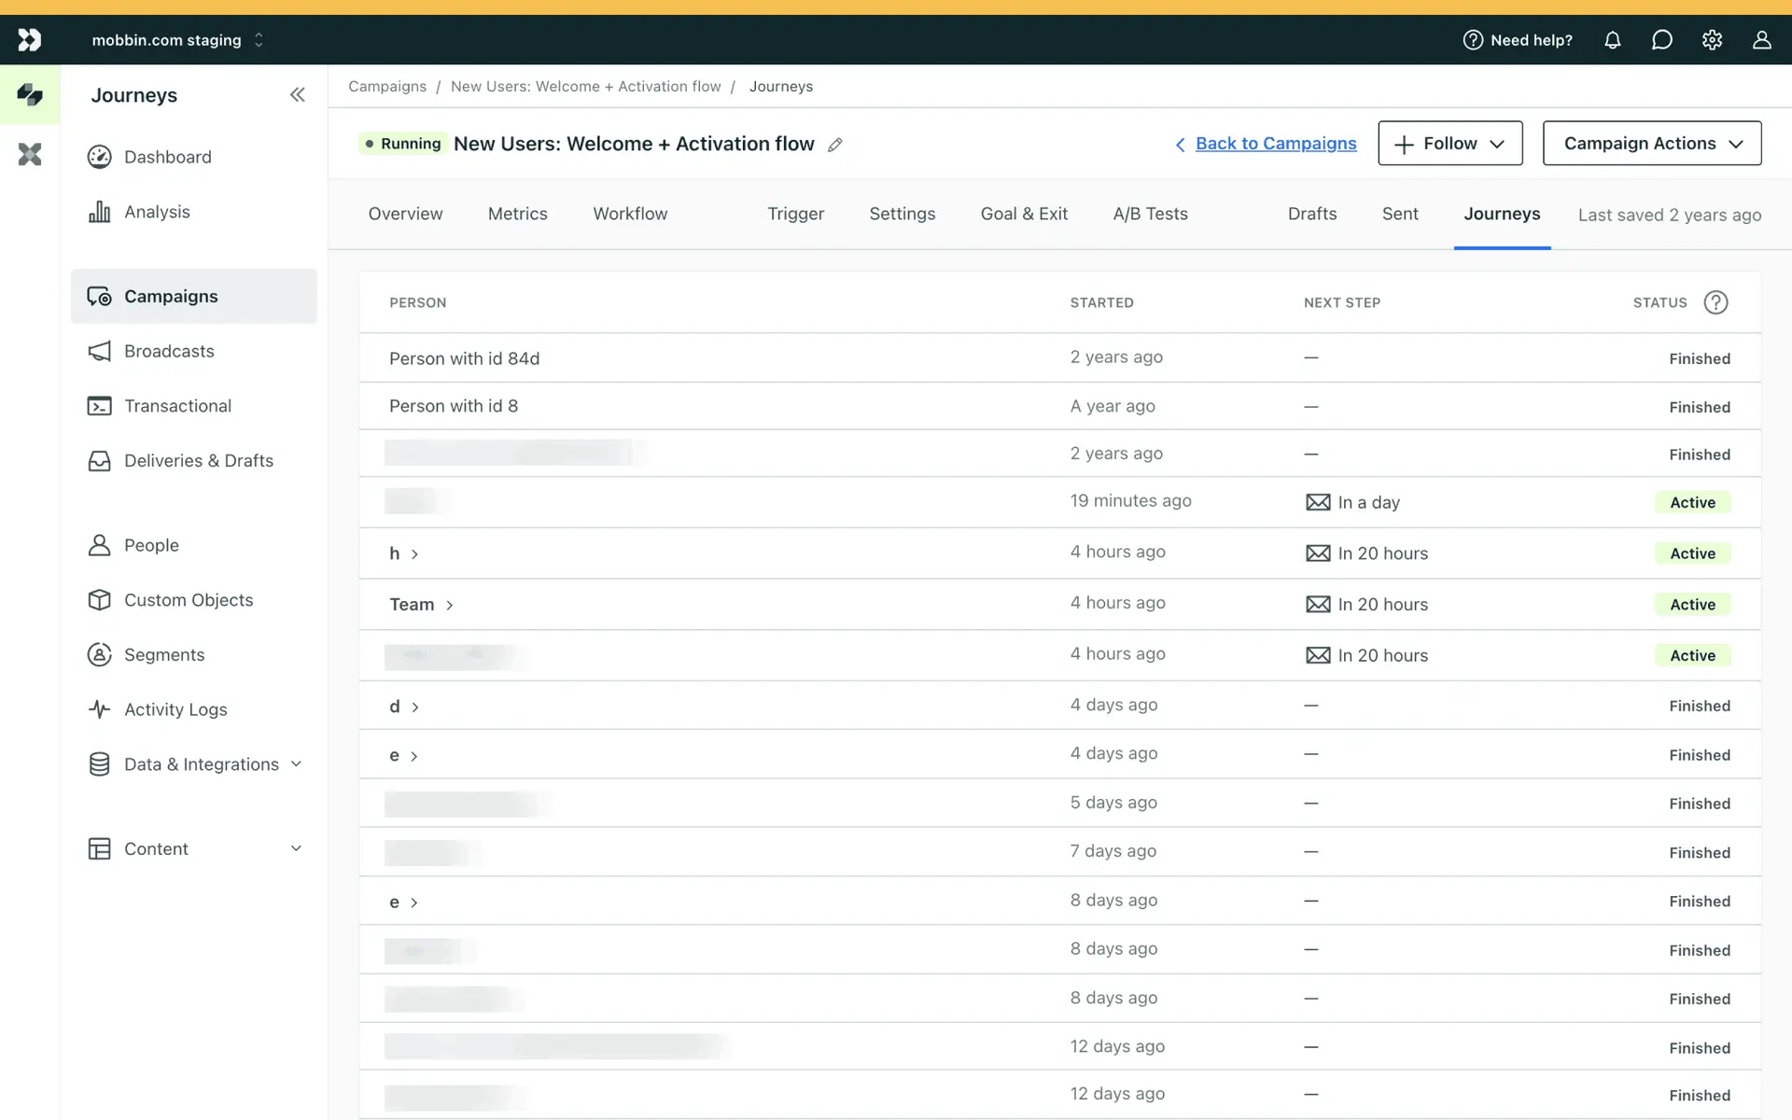Expand the Data & Integrations section
The width and height of the screenshot is (1792, 1120).
click(x=201, y=764)
